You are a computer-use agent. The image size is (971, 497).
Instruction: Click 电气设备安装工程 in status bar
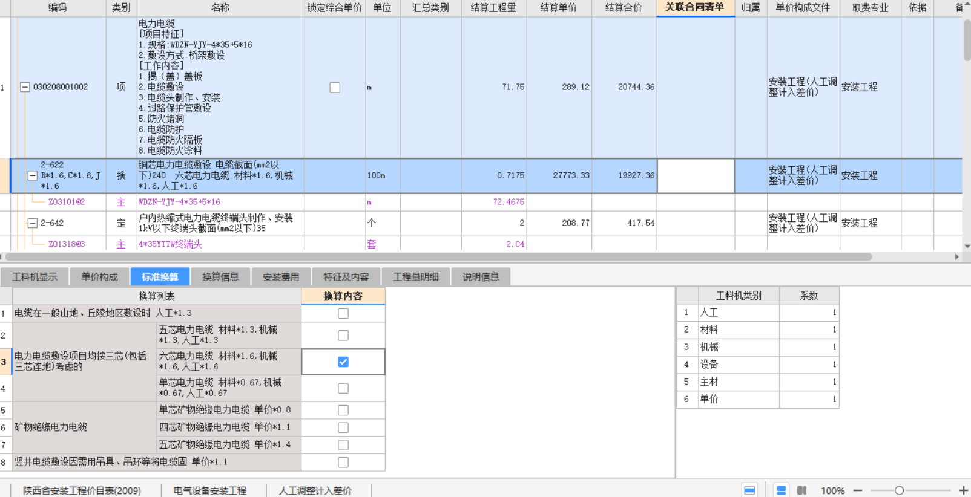pyautogui.click(x=210, y=490)
